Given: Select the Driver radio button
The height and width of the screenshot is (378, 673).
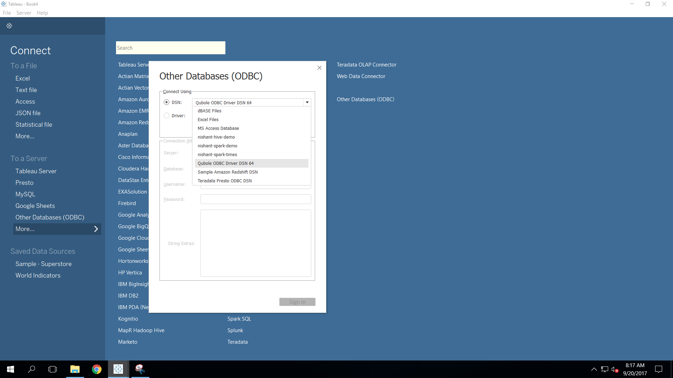Looking at the screenshot, I should [x=166, y=115].
